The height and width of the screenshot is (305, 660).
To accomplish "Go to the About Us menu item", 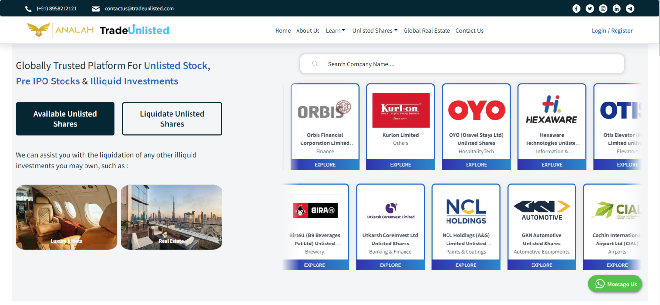I will coord(308,30).
